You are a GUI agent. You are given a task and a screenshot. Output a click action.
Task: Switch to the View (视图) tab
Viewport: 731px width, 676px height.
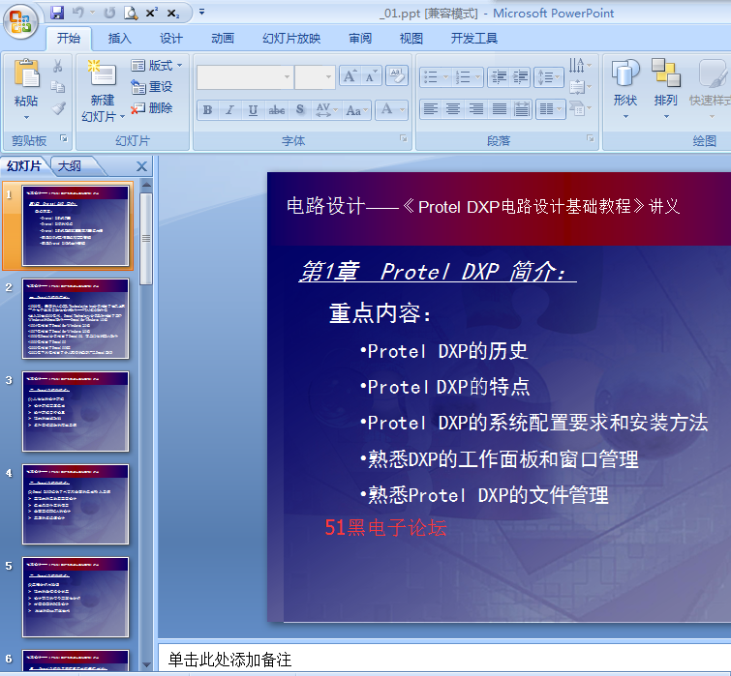coord(411,38)
